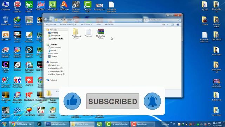Click the Explorer change view icon
Viewport: 225px width, 127px height.
tap(163, 25)
